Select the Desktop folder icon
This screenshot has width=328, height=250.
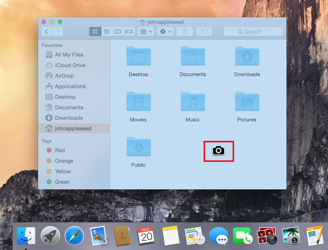point(139,56)
